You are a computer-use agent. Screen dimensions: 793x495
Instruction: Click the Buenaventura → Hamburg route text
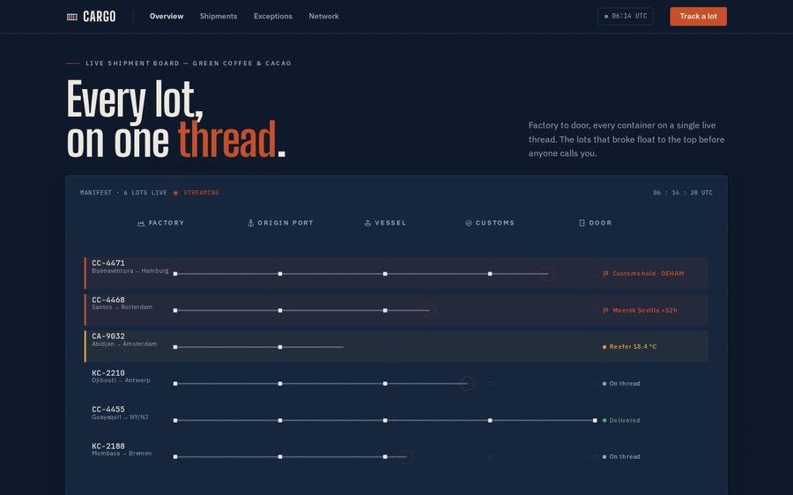(x=130, y=271)
